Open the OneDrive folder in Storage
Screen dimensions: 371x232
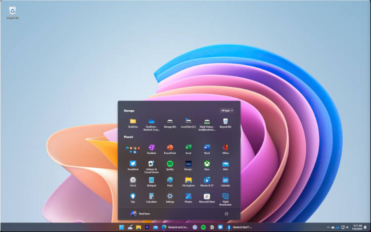click(133, 123)
